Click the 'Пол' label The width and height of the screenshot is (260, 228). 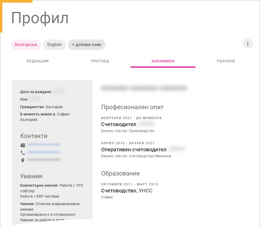tap(24, 99)
